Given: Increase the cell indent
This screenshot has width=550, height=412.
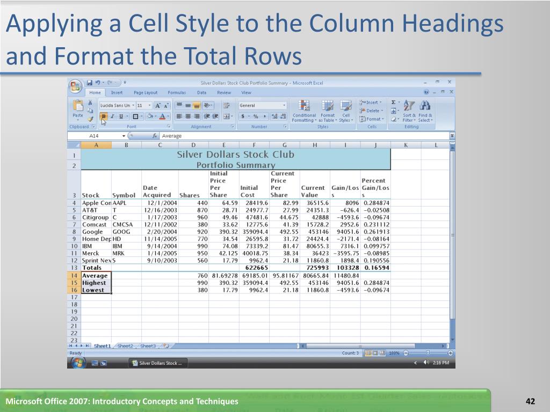Looking at the screenshot, I should [x=215, y=116].
